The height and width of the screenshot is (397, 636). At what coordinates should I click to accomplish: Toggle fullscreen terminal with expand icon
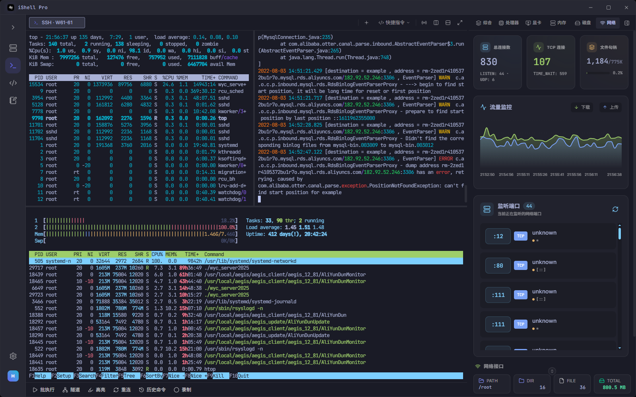pyautogui.click(x=460, y=23)
